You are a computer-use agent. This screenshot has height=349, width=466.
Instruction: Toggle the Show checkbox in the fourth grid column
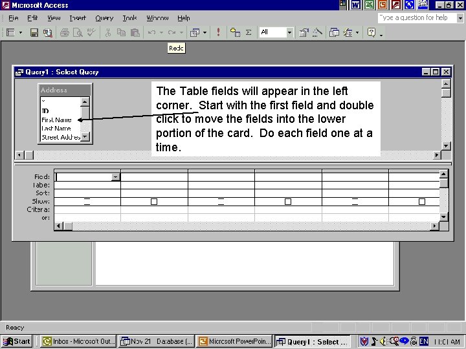coord(288,202)
